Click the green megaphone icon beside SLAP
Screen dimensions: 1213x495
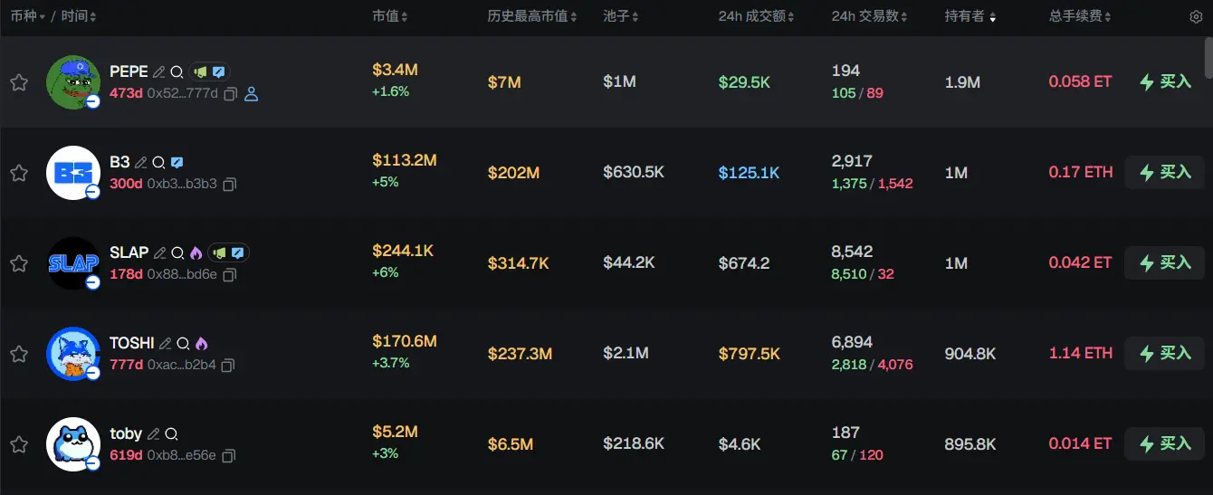coord(220,253)
